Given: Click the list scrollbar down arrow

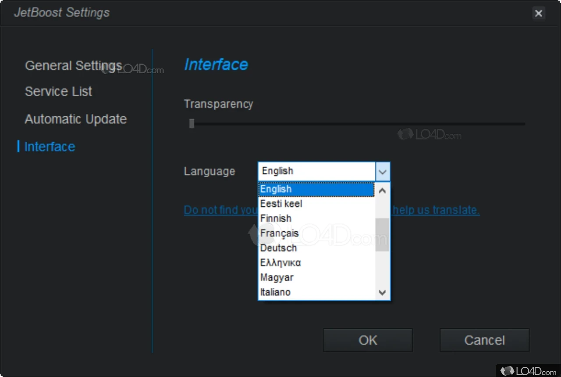Looking at the screenshot, I should (x=382, y=292).
